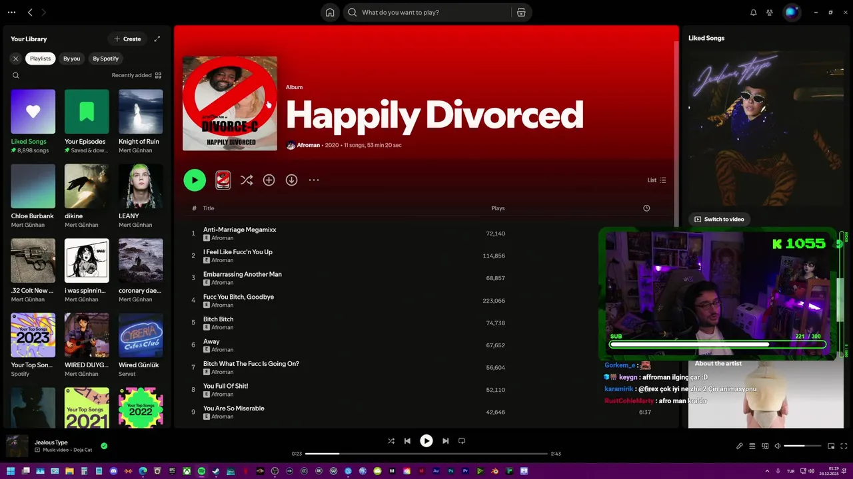853x479 pixels.
Task: Skip to the next track
Action: [x=445, y=440]
